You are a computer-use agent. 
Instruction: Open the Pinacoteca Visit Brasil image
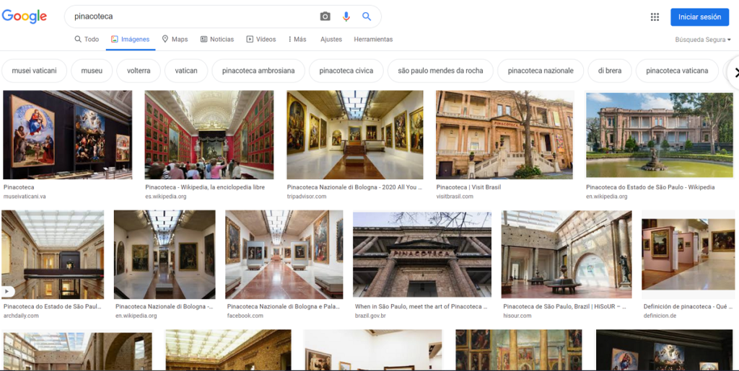pos(504,135)
